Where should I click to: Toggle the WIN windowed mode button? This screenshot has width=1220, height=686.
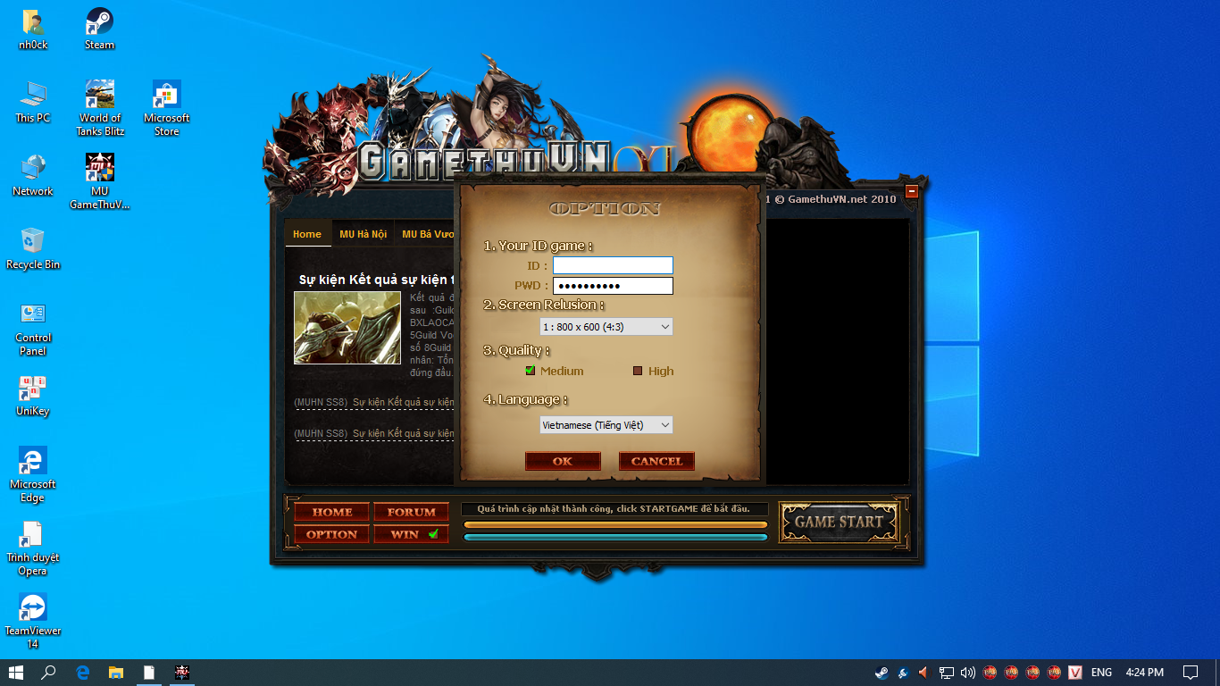411,534
